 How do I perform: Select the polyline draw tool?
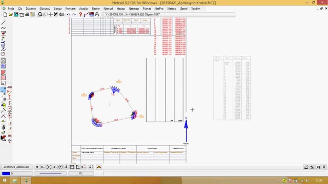click(3, 28)
